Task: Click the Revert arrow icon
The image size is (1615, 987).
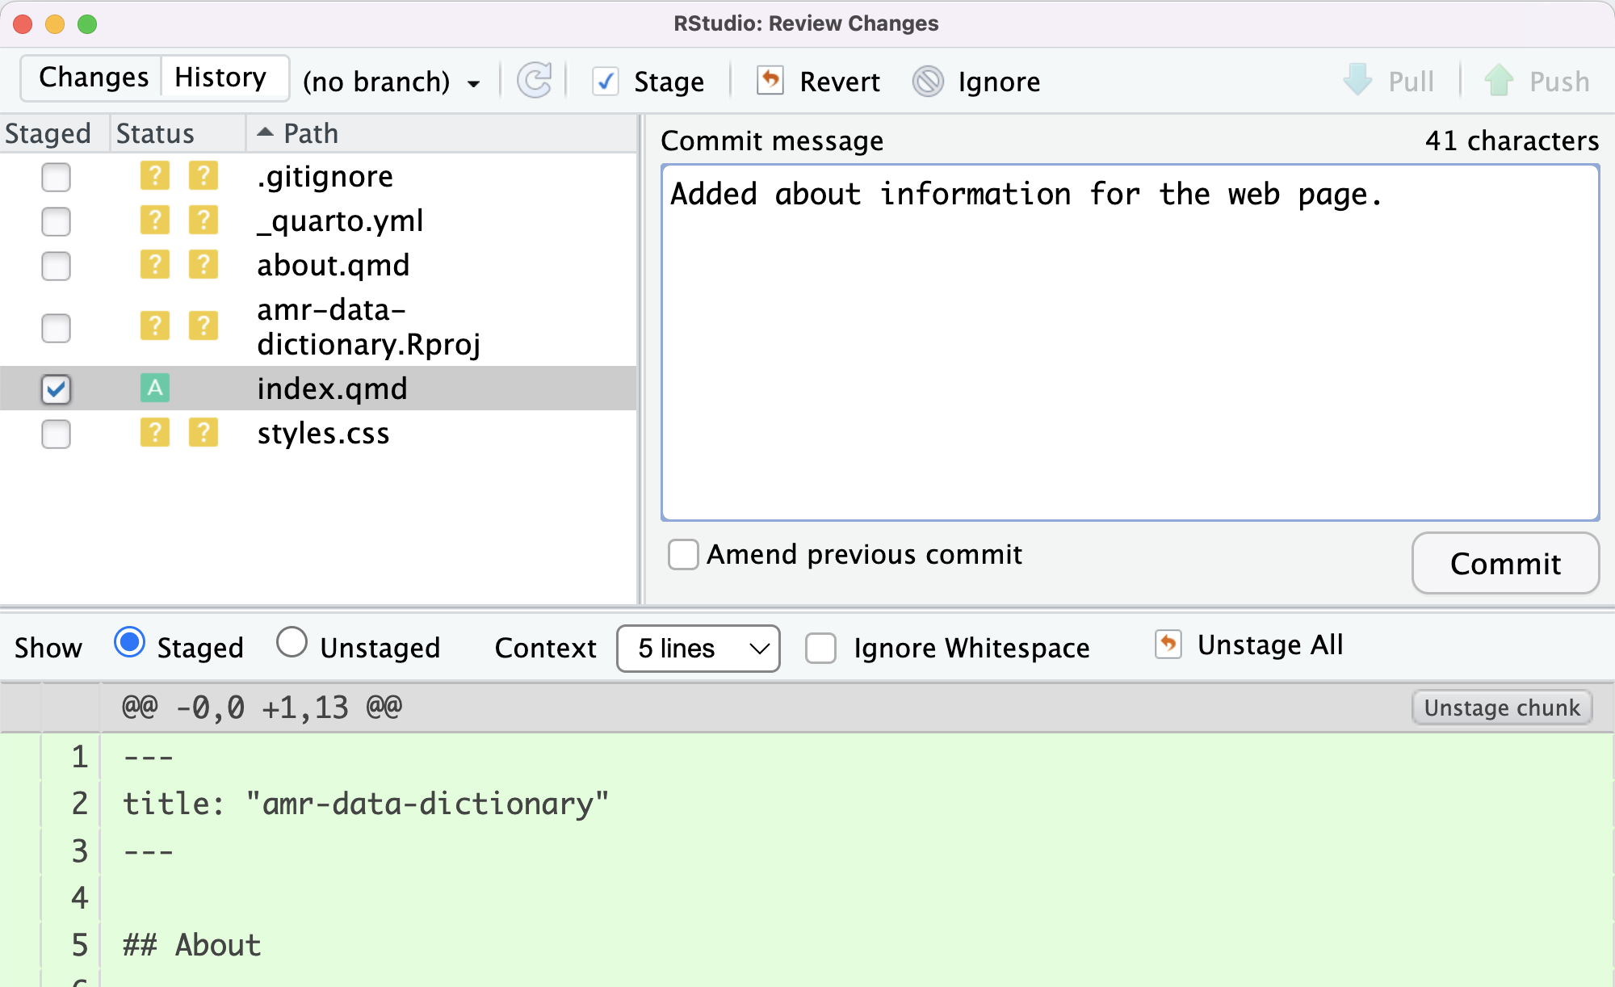Action: [x=770, y=81]
